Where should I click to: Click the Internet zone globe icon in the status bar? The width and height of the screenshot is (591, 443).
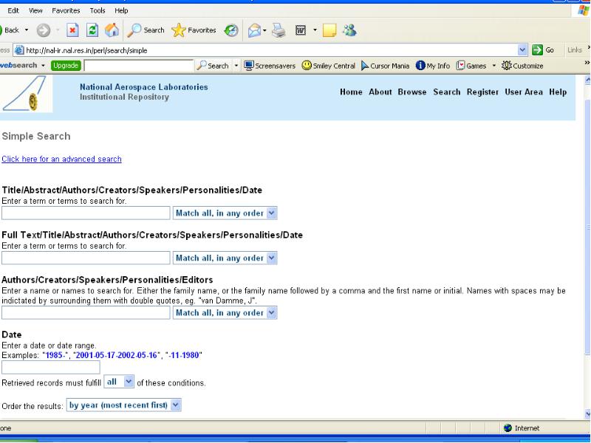click(508, 428)
